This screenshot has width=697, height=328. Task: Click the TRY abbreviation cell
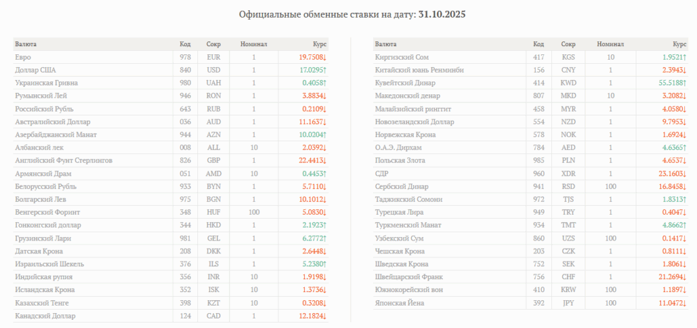pos(568,212)
